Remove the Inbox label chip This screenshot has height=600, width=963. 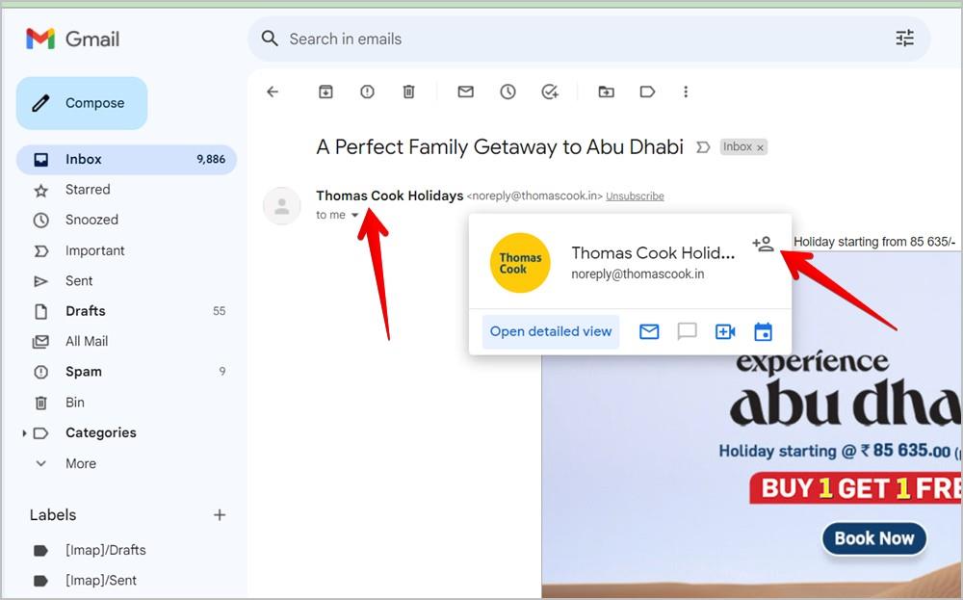[x=761, y=147]
